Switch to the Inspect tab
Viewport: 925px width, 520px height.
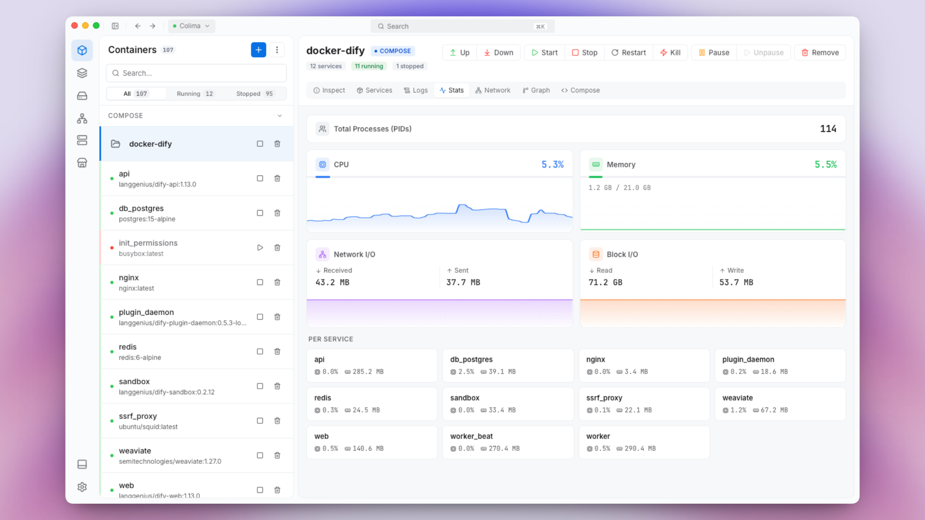(x=329, y=91)
